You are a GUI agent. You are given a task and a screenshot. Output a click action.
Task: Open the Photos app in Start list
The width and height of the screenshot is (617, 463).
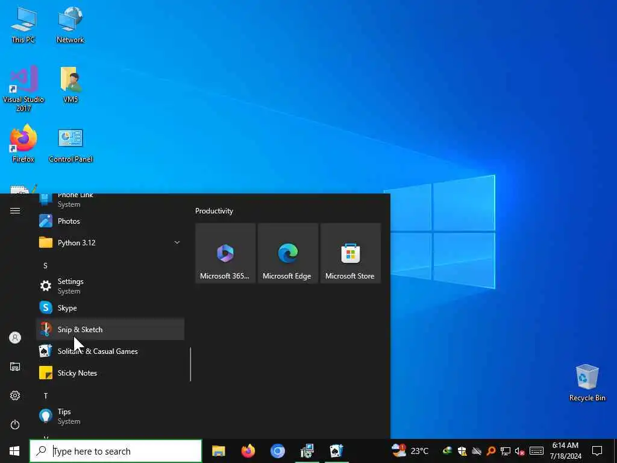pyautogui.click(x=110, y=221)
